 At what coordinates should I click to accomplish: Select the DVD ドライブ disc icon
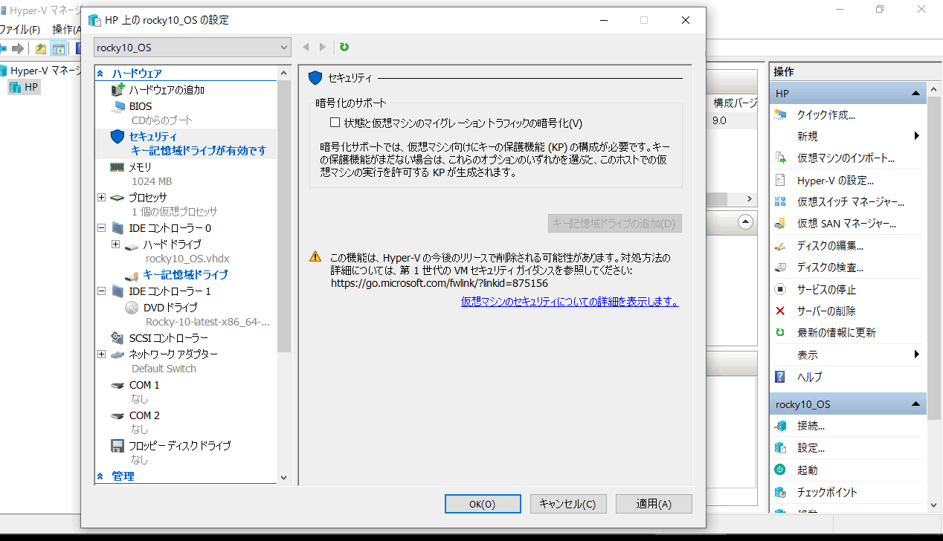point(132,307)
